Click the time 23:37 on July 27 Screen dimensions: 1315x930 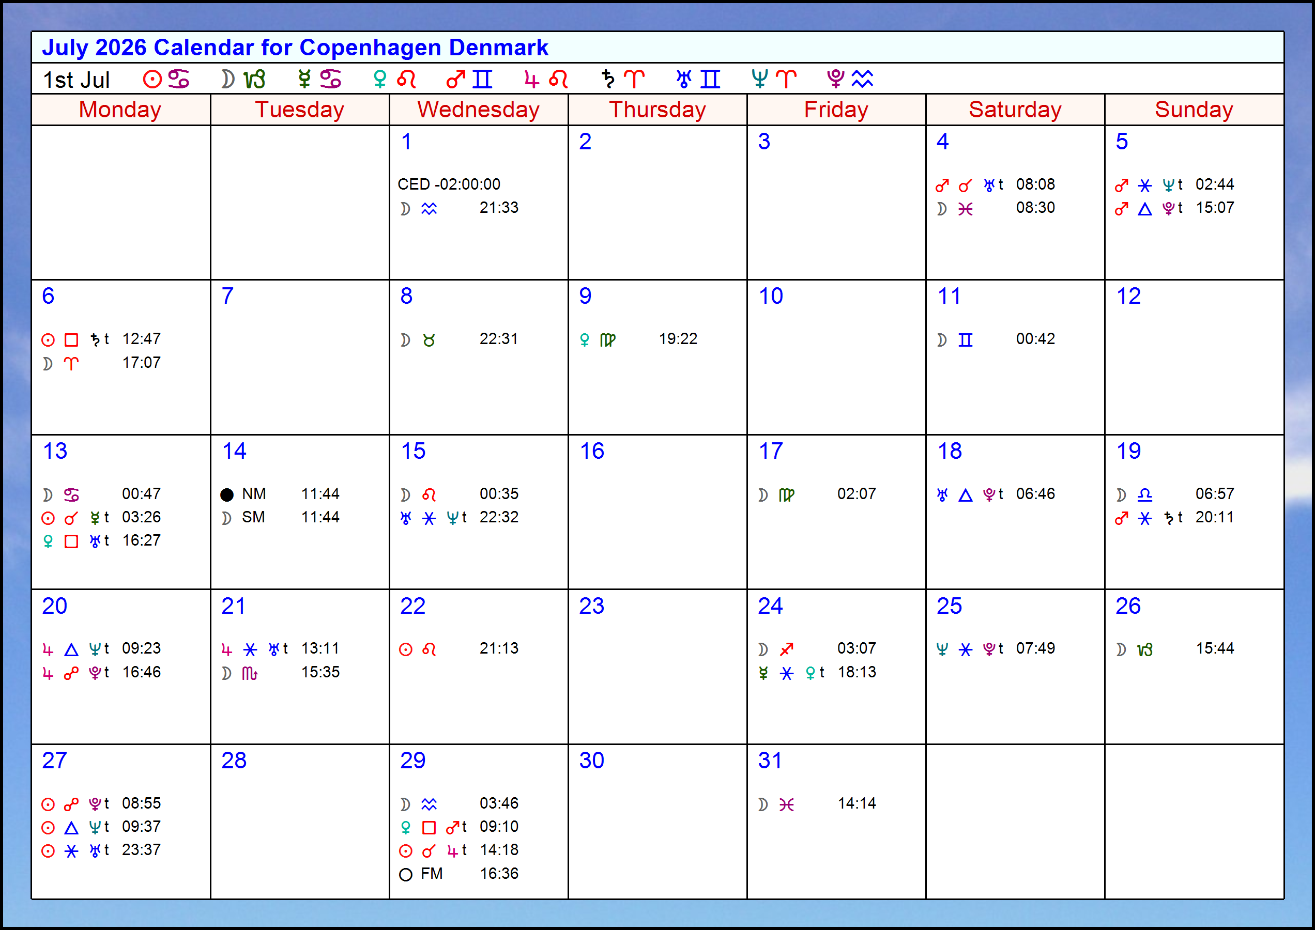pos(141,850)
